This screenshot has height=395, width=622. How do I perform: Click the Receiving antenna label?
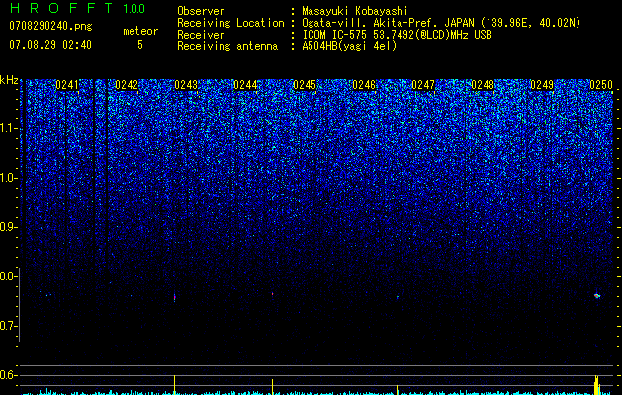227,46
